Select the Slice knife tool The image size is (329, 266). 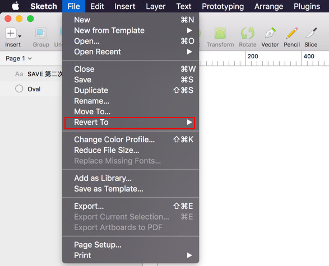click(311, 33)
